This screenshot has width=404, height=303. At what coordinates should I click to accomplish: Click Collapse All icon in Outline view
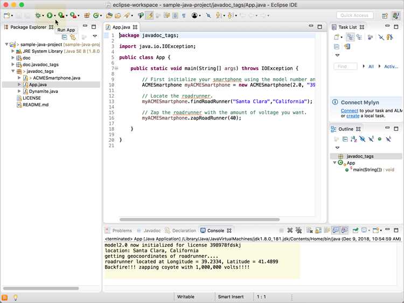345,139
